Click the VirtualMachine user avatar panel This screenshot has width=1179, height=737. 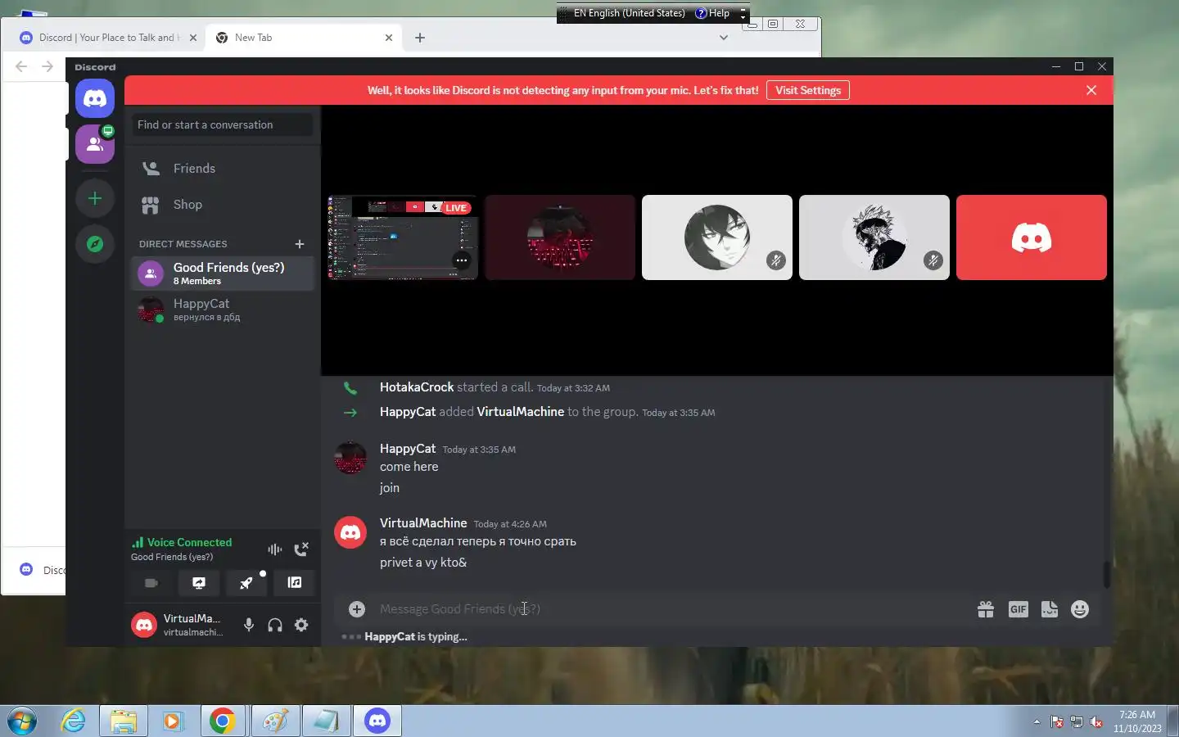(x=180, y=625)
